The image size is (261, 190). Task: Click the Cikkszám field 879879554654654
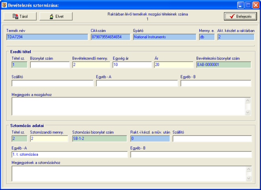pyautogui.click(x=110, y=37)
